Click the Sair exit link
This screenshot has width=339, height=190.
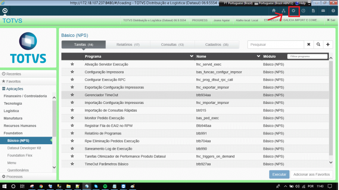pos(331,20)
